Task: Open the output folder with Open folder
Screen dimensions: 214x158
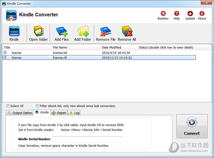Action: [39, 33]
